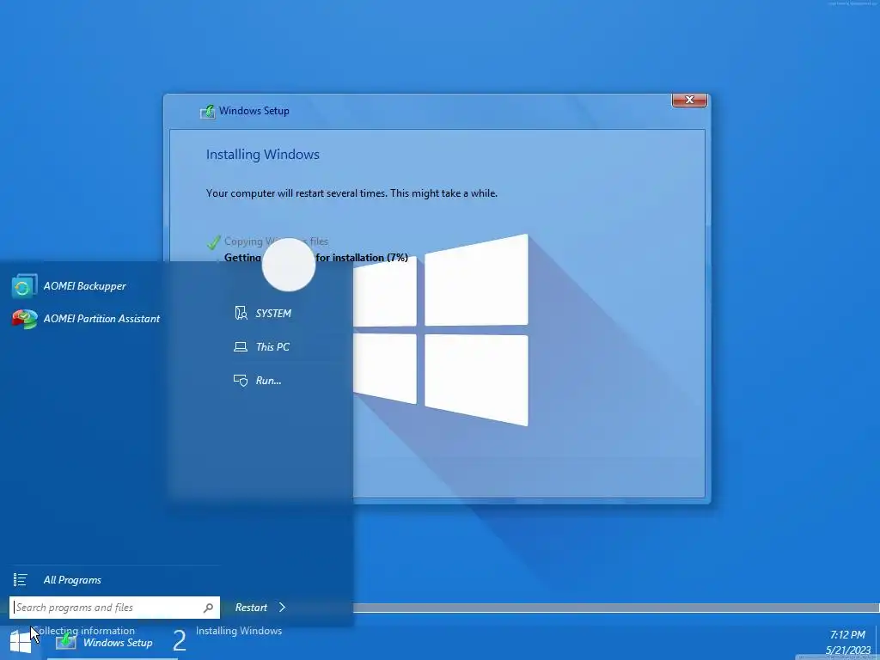Click the Collecting information step label
Image resolution: width=880 pixels, height=660 pixels.
[x=84, y=631]
